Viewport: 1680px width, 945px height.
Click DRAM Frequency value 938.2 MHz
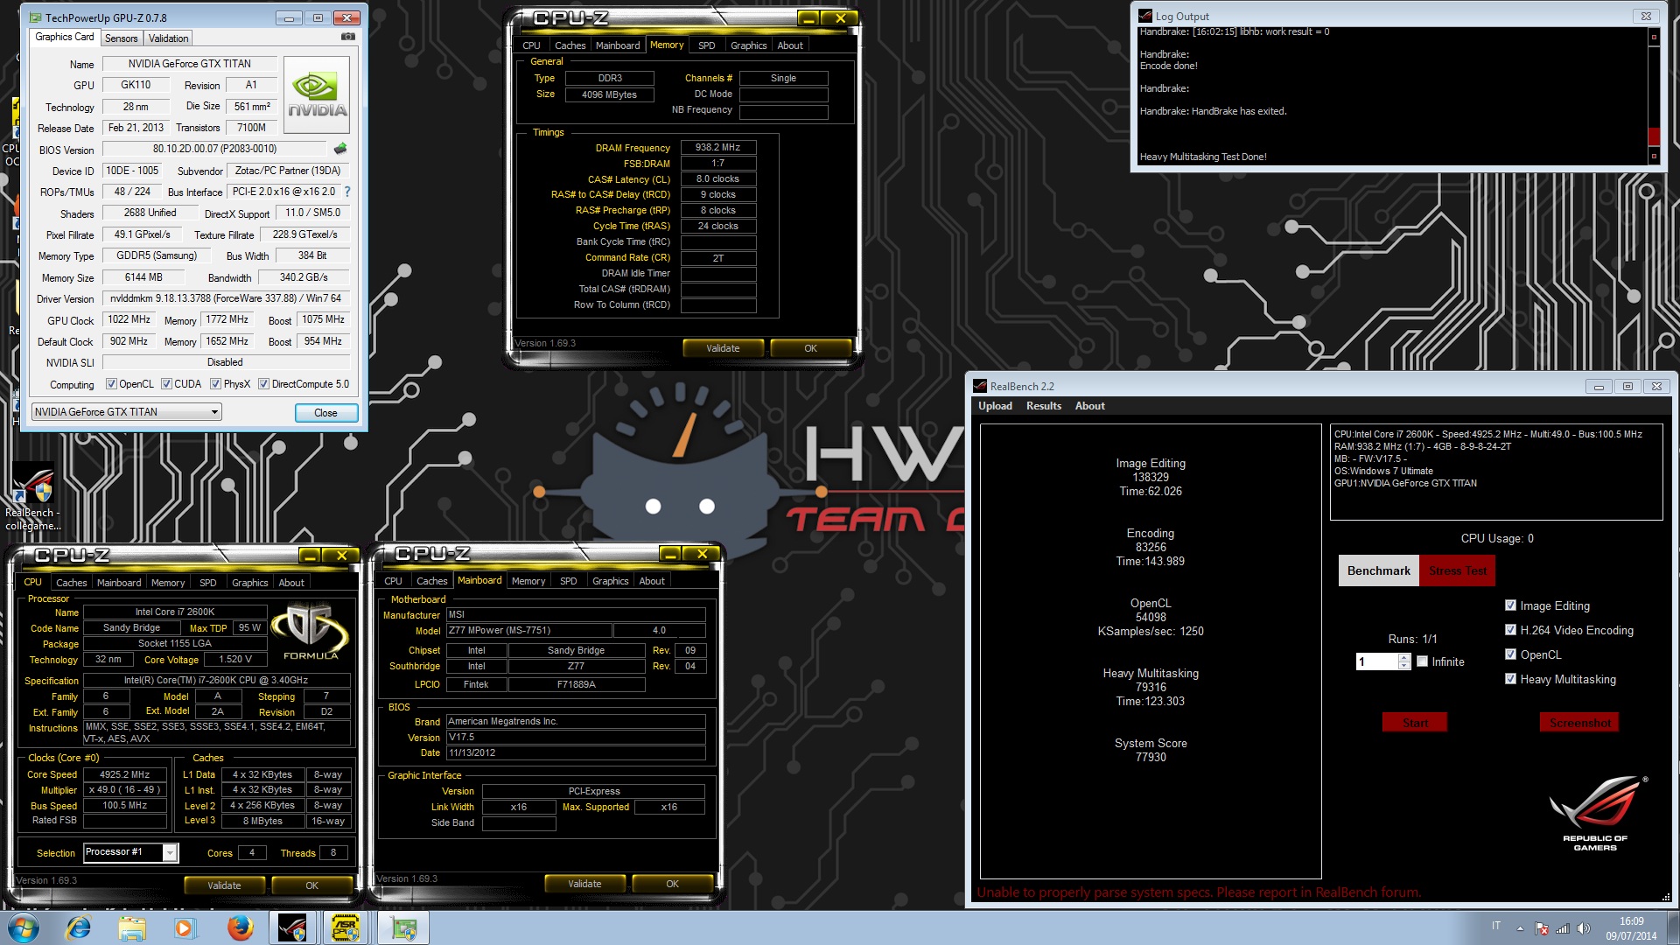(x=717, y=147)
